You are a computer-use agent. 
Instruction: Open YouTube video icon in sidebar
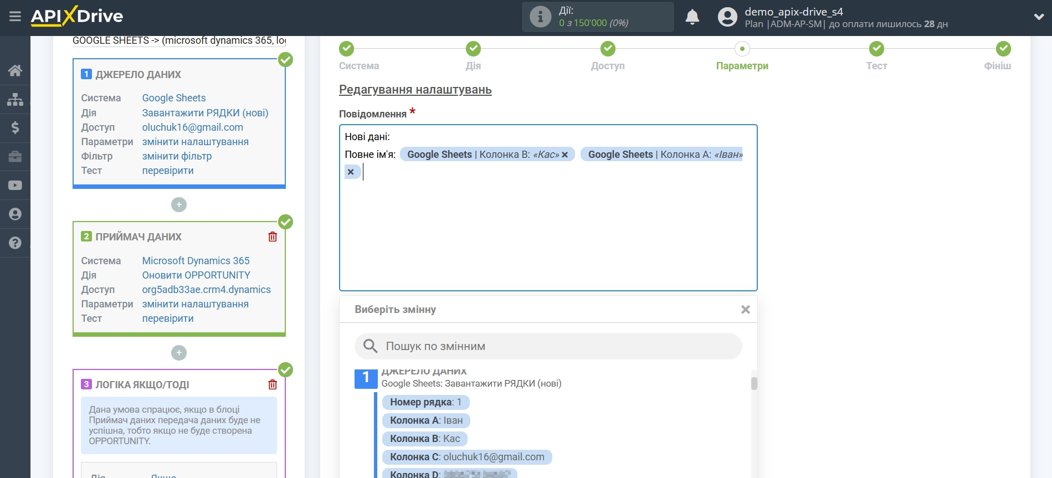tap(15, 186)
